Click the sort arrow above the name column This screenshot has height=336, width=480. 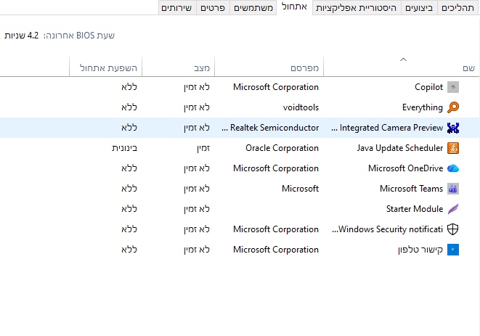(404, 59)
